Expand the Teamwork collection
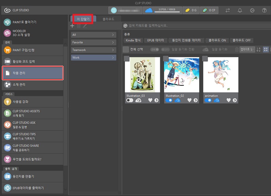271x196 pixels. [x=93, y=50]
